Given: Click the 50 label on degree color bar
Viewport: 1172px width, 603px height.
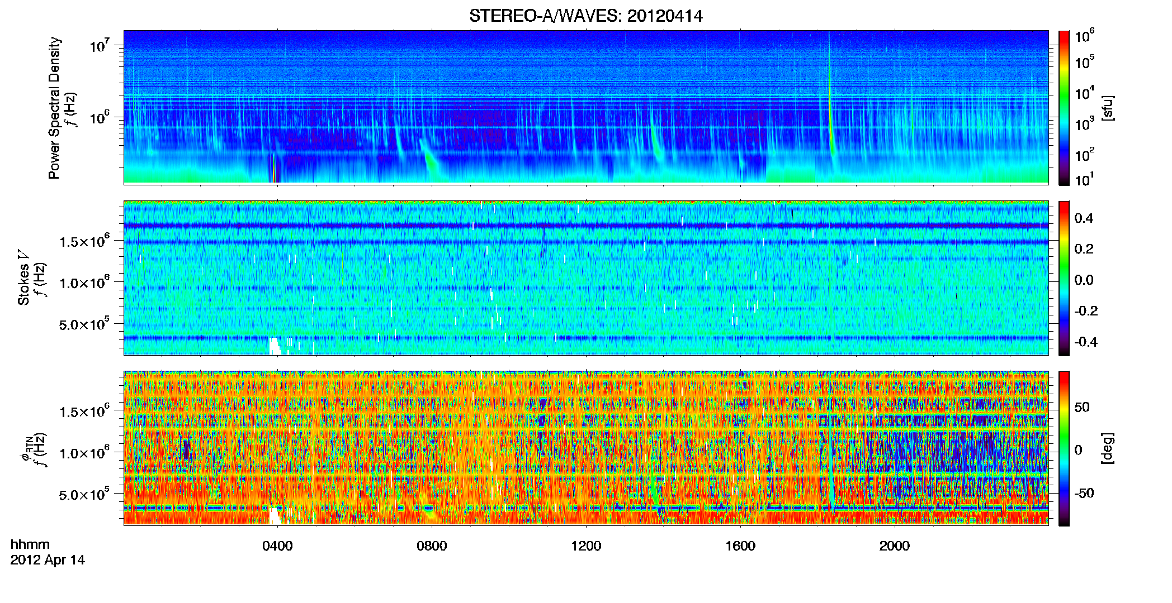Looking at the screenshot, I should point(1082,407).
